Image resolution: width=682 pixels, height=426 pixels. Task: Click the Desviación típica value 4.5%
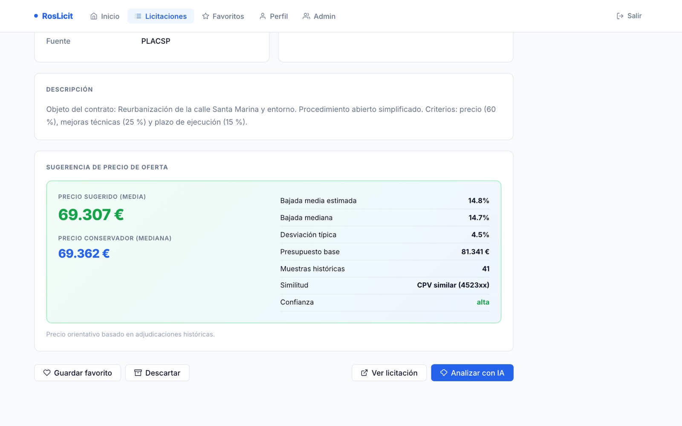pyautogui.click(x=480, y=235)
